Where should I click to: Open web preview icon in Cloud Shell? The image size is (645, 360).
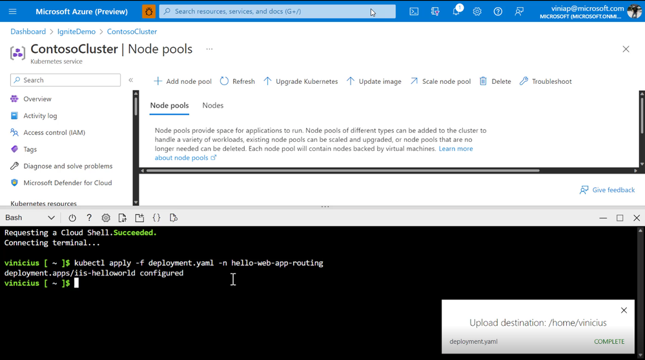[x=173, y=218]
